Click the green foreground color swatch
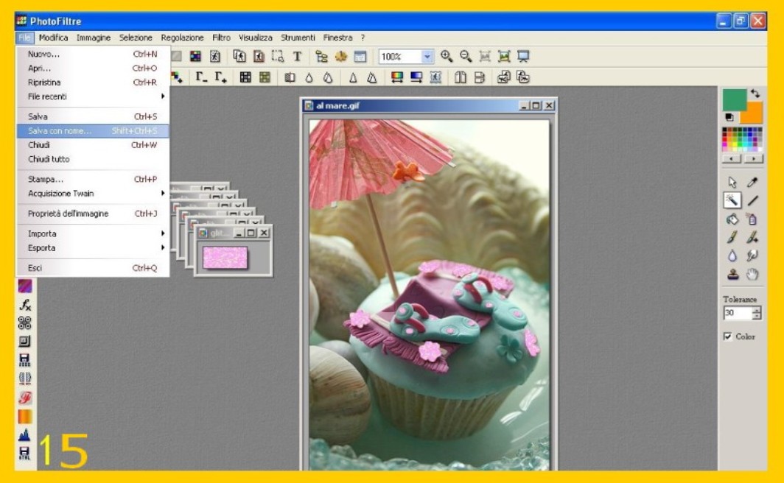The height and width of the screenshot is (483, 784). coord(734,100)
